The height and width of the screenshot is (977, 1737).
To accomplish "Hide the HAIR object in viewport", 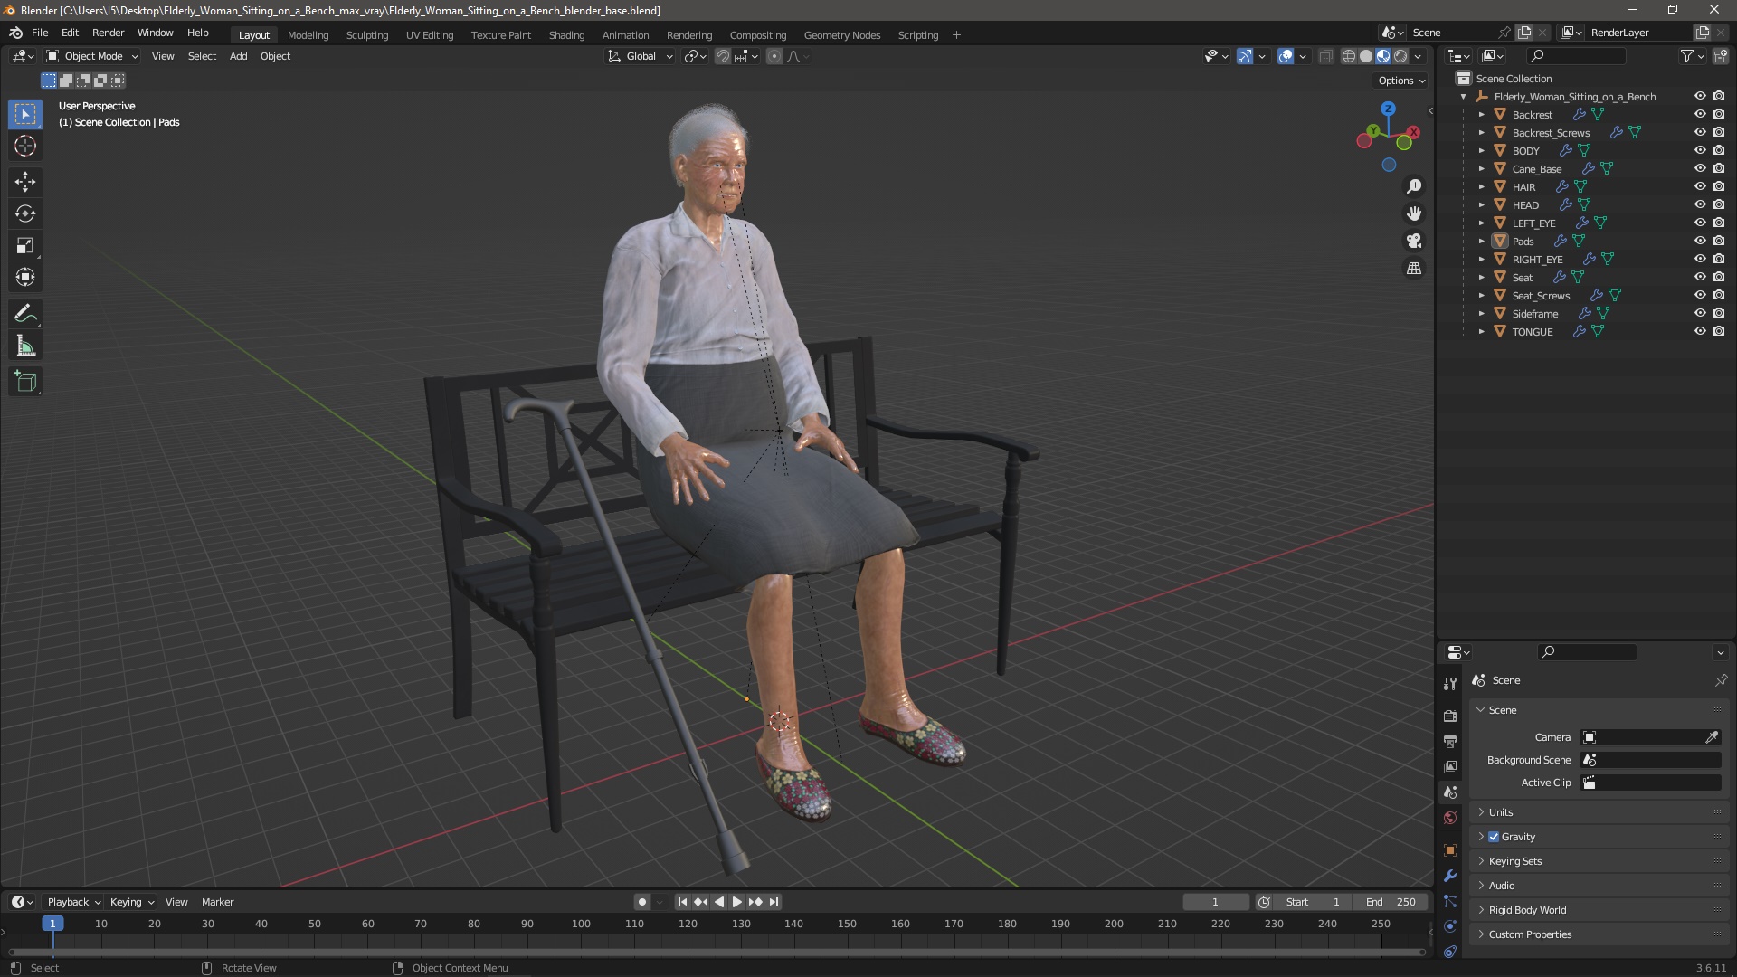I will pyautogui.click(x=1700, y=186).
